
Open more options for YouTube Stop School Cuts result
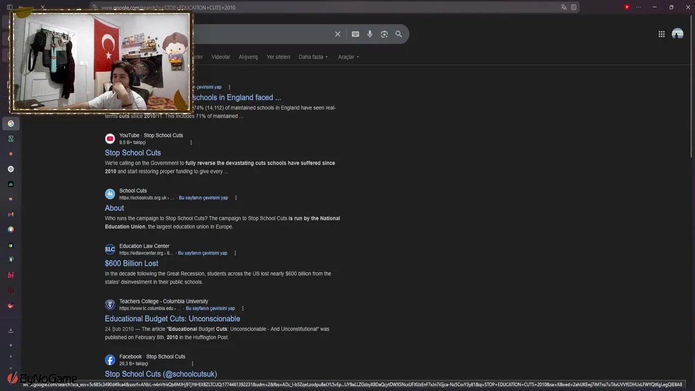click(191, 142)
